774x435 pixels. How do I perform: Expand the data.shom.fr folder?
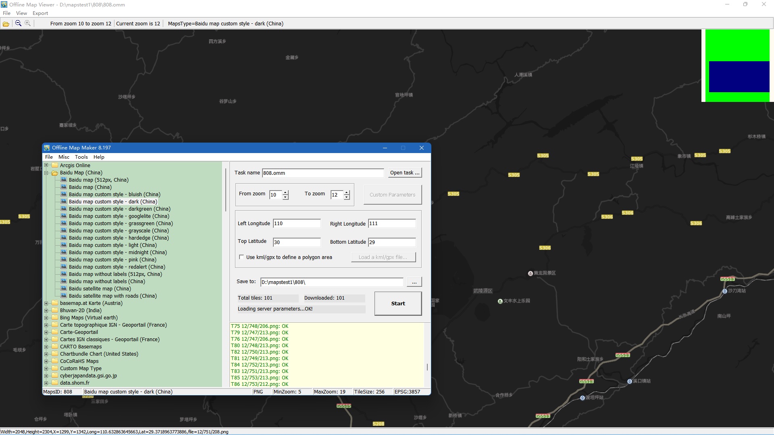pos(46,383)
